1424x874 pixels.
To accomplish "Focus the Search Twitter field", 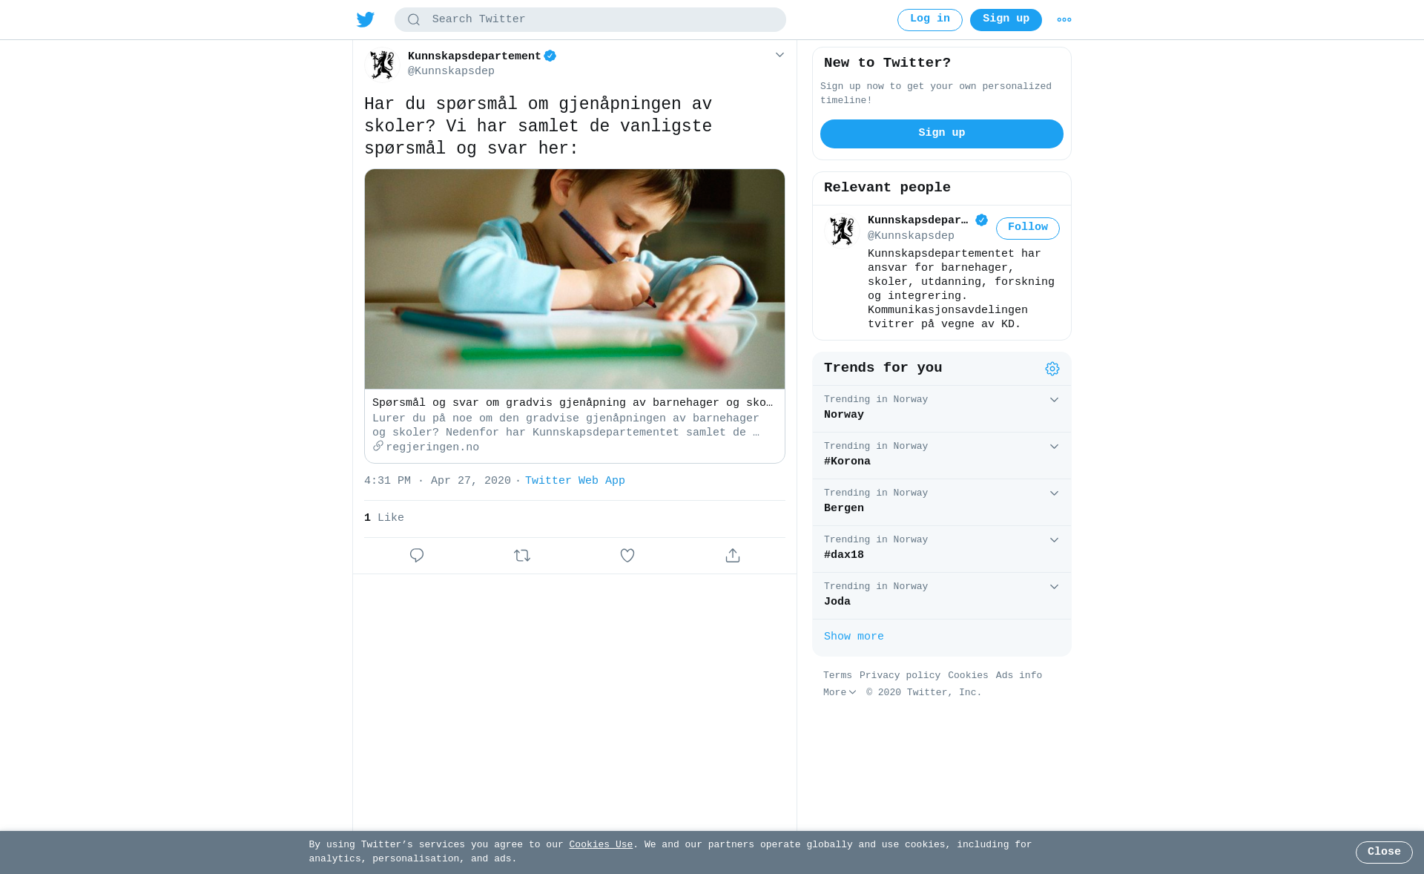I will coord(590,20).
